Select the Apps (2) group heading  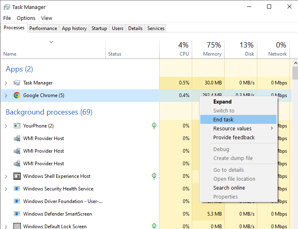pos(20,69)
